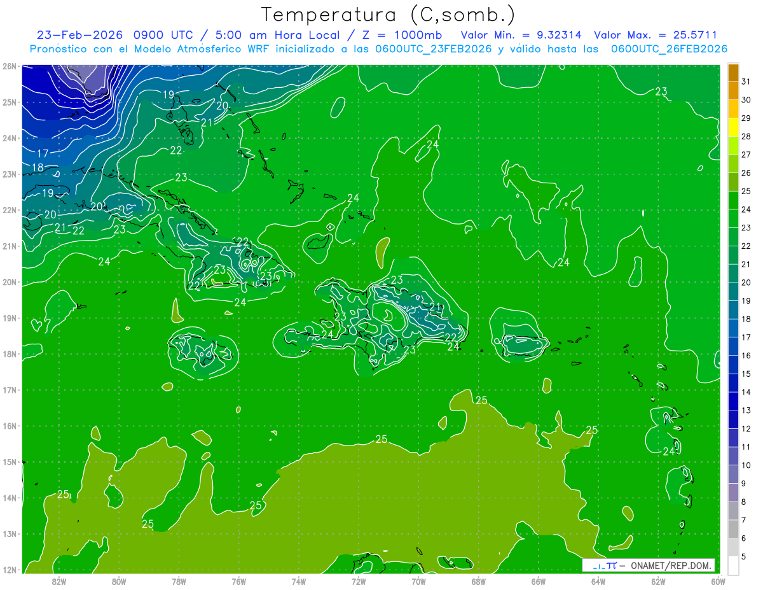Viewport: 763px width, 590px height.
Task: Click the legend scale value 26
Action: pyautogui.click(x=746, y=173)
